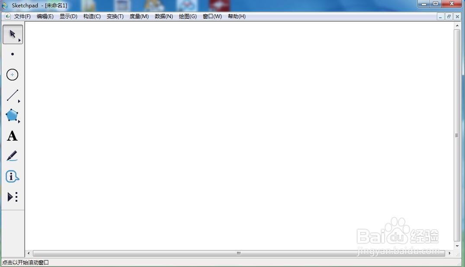
Task: Select the Text tool labeled A
Action: click(x=12, y=136)
